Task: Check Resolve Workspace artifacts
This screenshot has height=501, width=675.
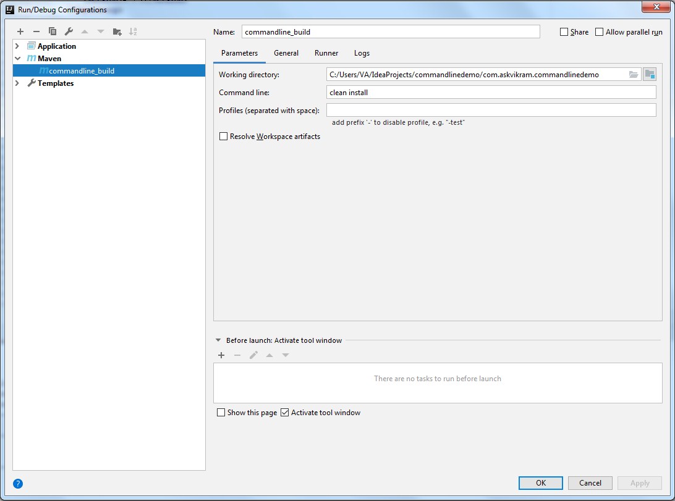Action: (x=223, y=137)
